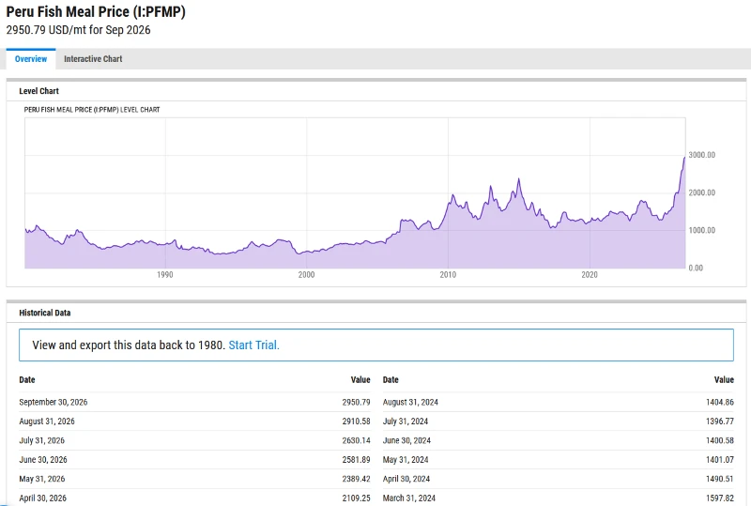Select the September 30, 2026 date cell
This screenshot has width=751, height=506.
(x=54, y=402)
